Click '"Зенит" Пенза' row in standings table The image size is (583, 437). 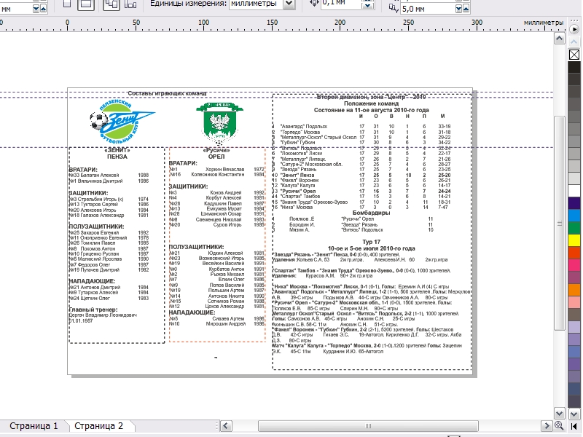361,175
